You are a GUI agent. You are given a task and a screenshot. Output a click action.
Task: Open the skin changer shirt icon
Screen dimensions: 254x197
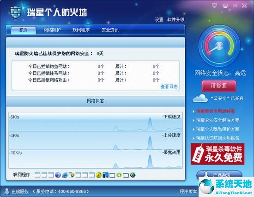[225, 6]
